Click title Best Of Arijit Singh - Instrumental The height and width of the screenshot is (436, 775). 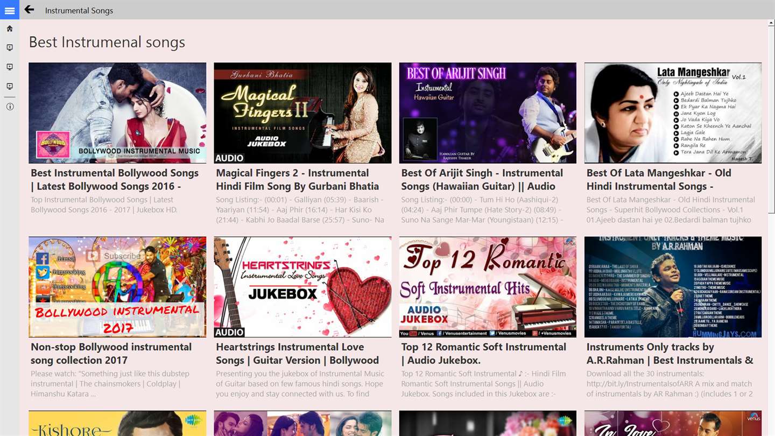tap(482, 180)
